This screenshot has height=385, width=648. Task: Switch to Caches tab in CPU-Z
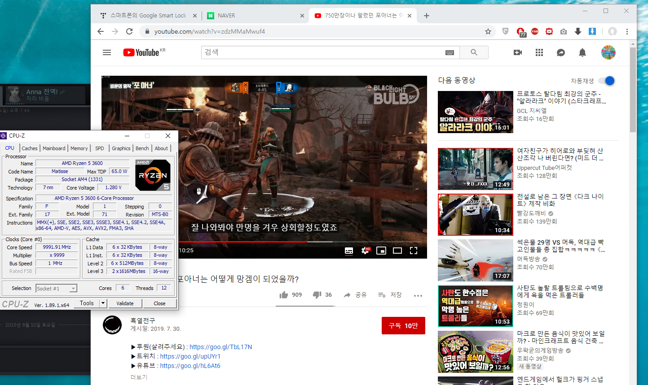pyautogui.click(x=30, y=148)
